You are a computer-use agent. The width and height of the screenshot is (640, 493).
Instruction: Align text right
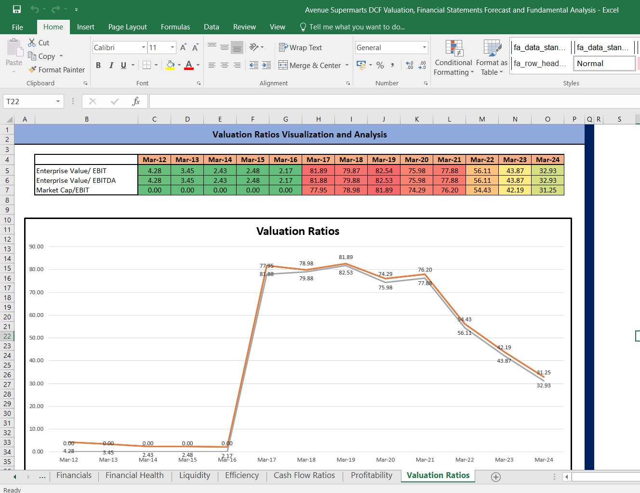[237, 65]
